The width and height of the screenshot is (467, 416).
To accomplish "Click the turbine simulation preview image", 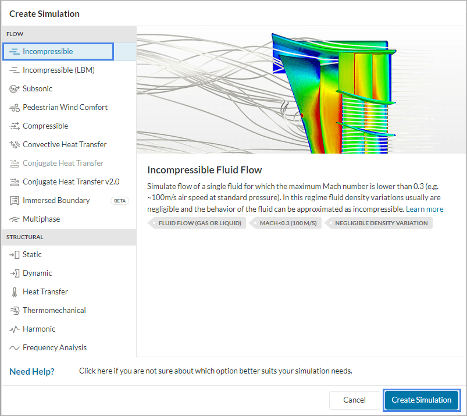I will point(301,90).
